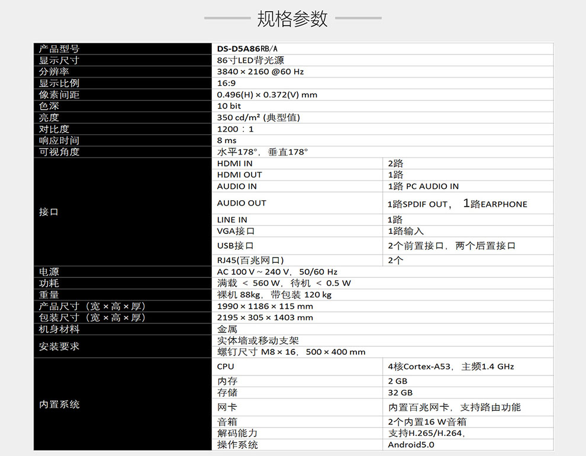Click the VGA接口 row name

[236, 232]
